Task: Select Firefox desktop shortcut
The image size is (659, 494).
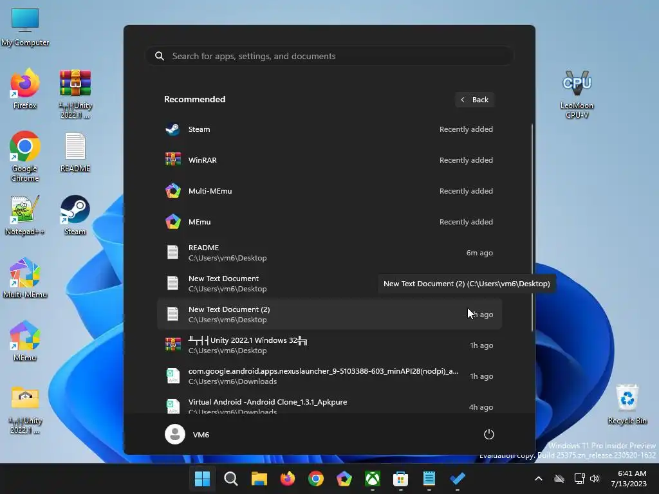Action: click(25, 89)
